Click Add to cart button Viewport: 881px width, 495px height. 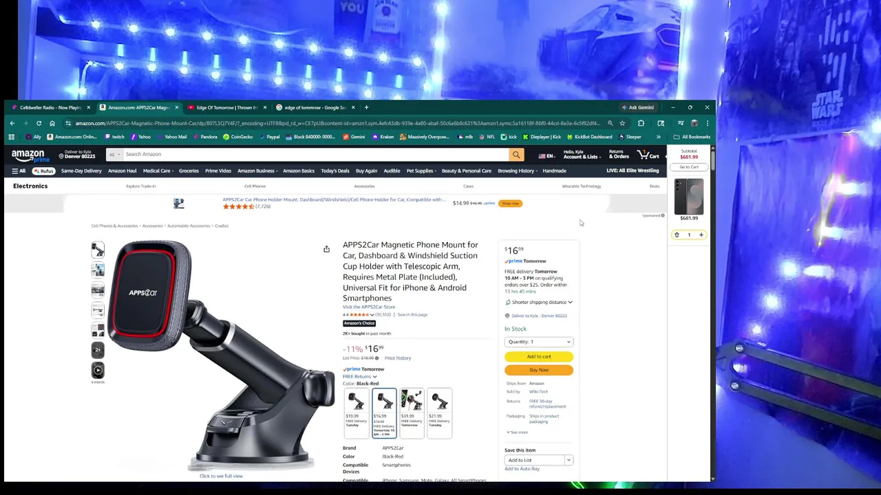click(539, 357)
